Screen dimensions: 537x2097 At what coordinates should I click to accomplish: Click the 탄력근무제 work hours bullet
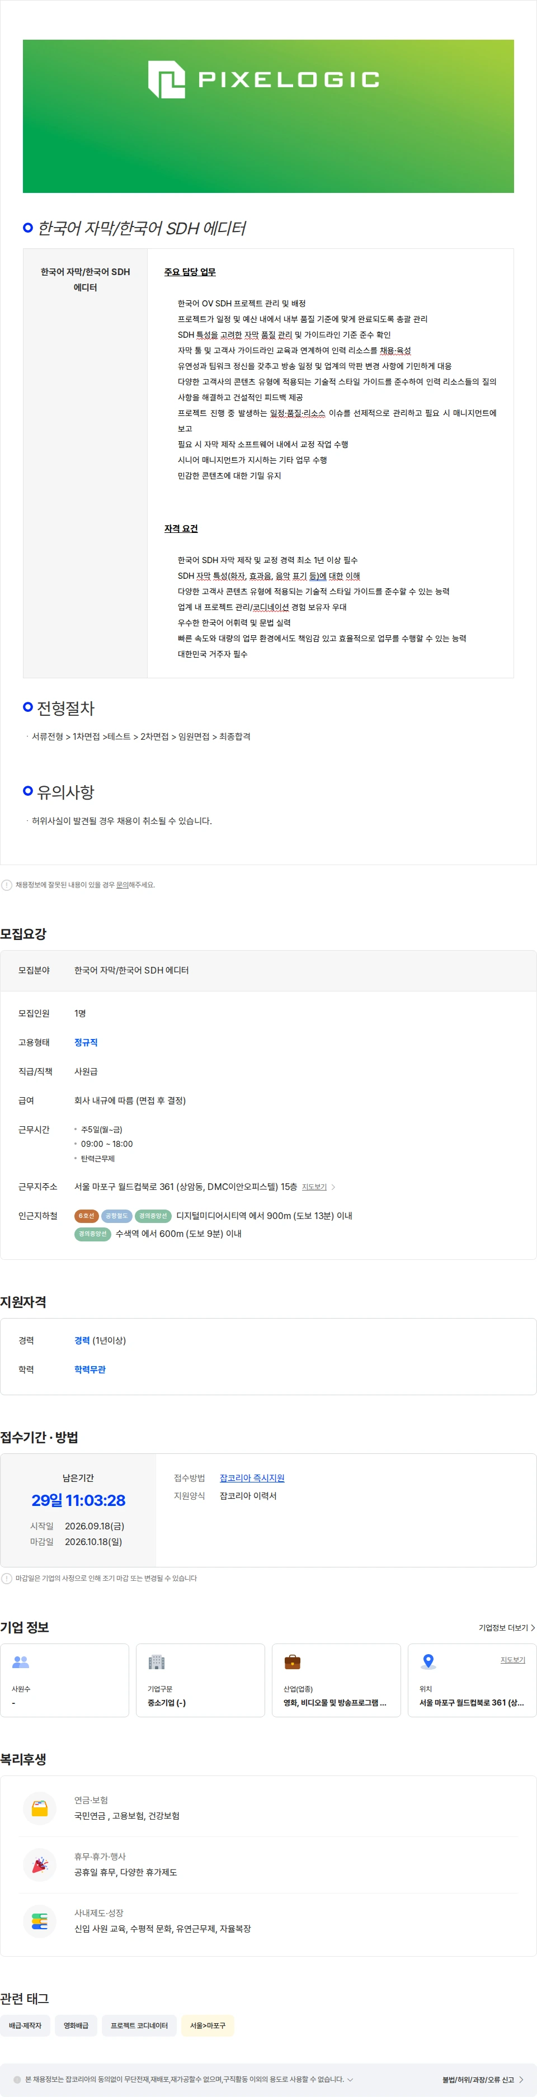pyautogui.click(x=98, y=1159)
